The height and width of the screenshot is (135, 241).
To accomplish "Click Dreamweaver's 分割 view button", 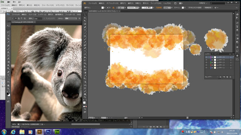I will pyautogui.click(x=11, y=12).
